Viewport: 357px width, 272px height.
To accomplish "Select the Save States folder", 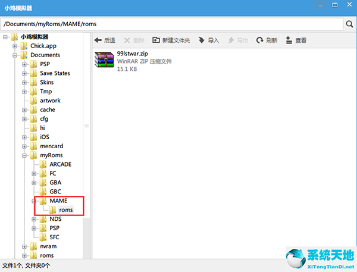I will pyautogui.click(x=54, y=73).
